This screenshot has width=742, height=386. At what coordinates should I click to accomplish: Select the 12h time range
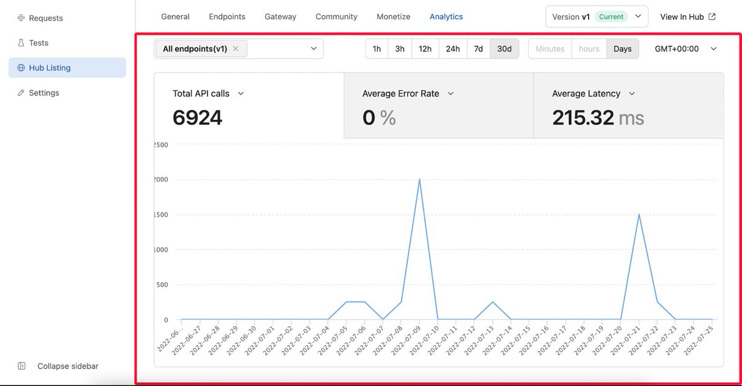pyautogui.click(x=425, y=49)
